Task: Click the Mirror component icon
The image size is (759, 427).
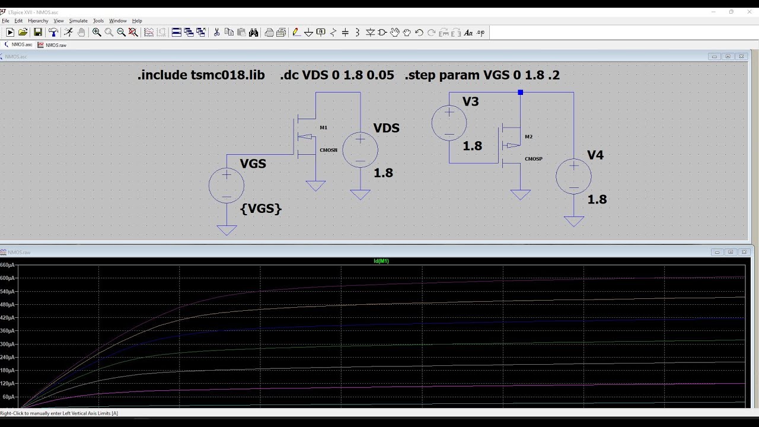Action: pyautogui.click(x=456, y=33)
